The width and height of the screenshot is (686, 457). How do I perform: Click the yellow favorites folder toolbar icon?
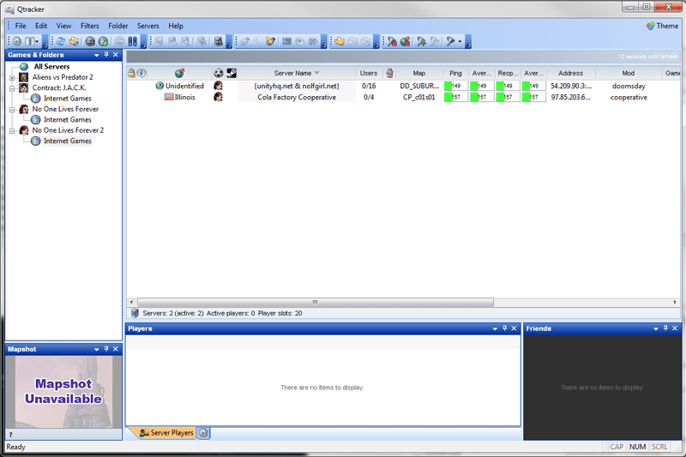tap(340, 41)
